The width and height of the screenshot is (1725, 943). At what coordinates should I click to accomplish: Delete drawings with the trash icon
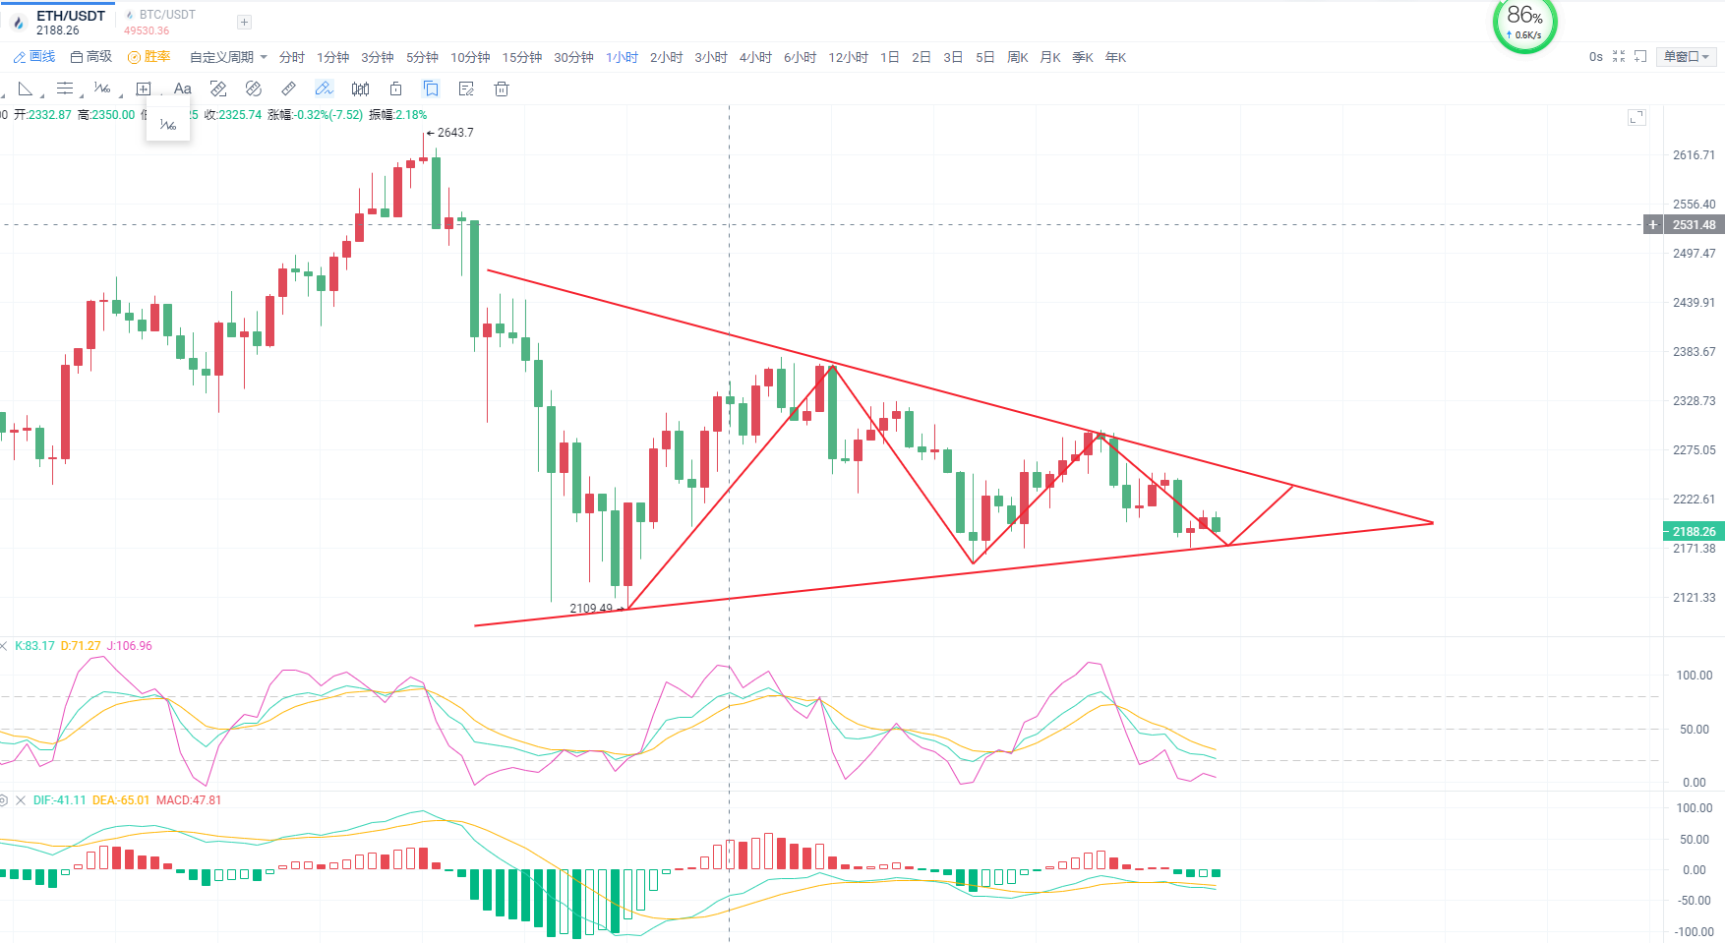502,88
